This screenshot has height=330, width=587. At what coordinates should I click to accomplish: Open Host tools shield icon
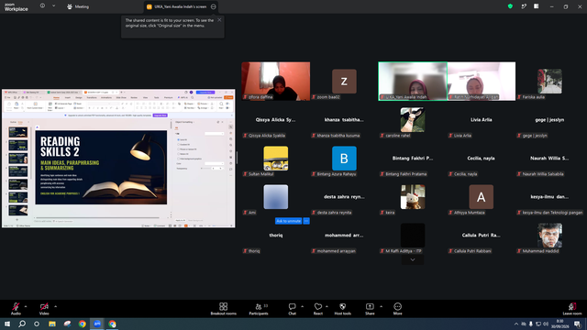[342, 309]
